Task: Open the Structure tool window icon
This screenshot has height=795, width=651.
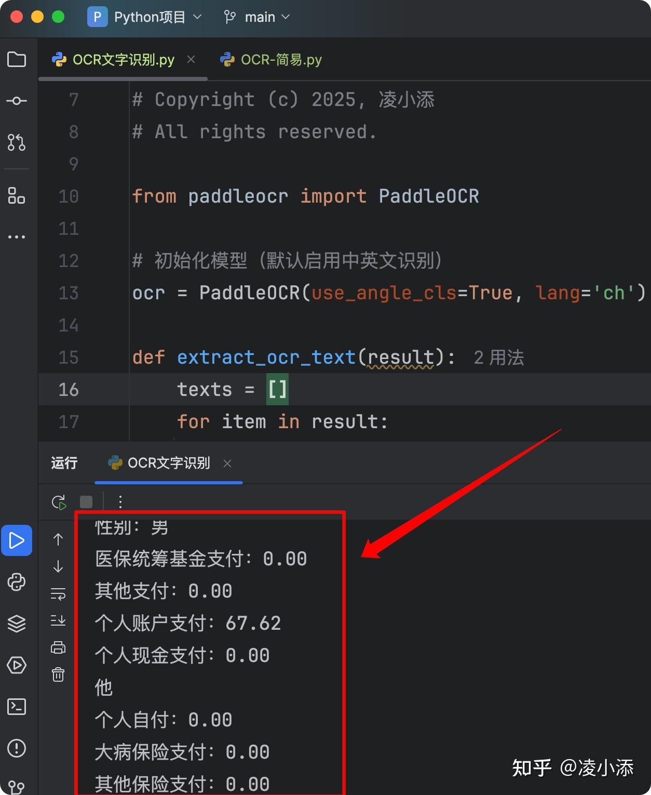Action: coord(17,196)
